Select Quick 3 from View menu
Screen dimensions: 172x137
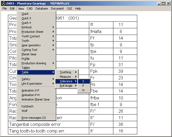(x=26, y=18)
